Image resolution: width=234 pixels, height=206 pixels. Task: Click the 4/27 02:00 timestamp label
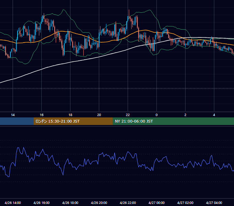pyautogui.click(x=185, y=203)
